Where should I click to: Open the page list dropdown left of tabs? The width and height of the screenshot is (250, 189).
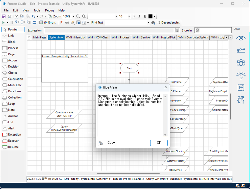coord(29,37)
